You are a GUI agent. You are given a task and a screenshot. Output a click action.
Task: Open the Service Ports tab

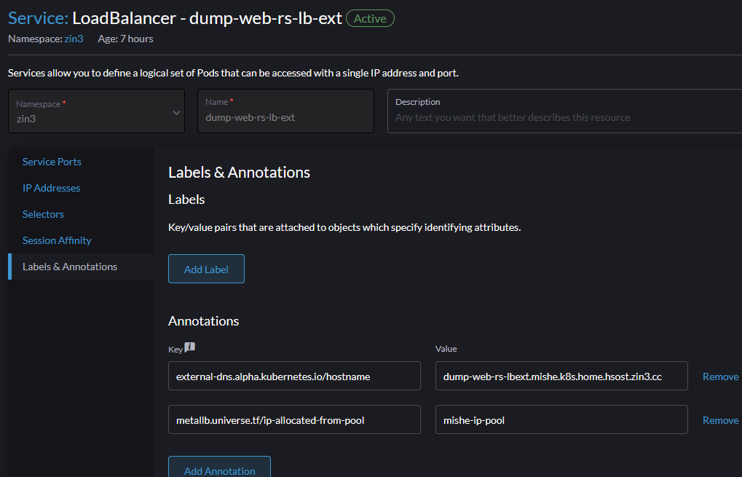pos(52,162)
